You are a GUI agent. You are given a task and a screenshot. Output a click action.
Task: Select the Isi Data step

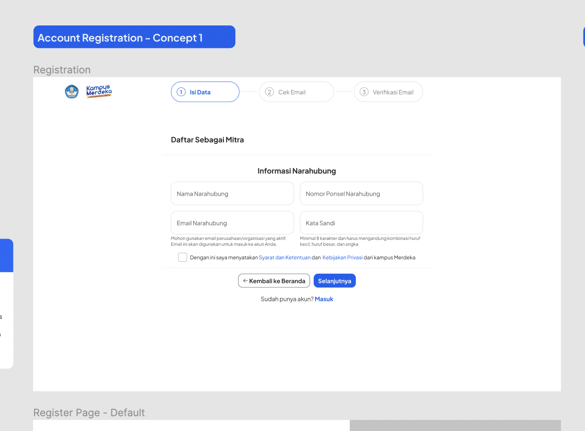click(205, 92)
